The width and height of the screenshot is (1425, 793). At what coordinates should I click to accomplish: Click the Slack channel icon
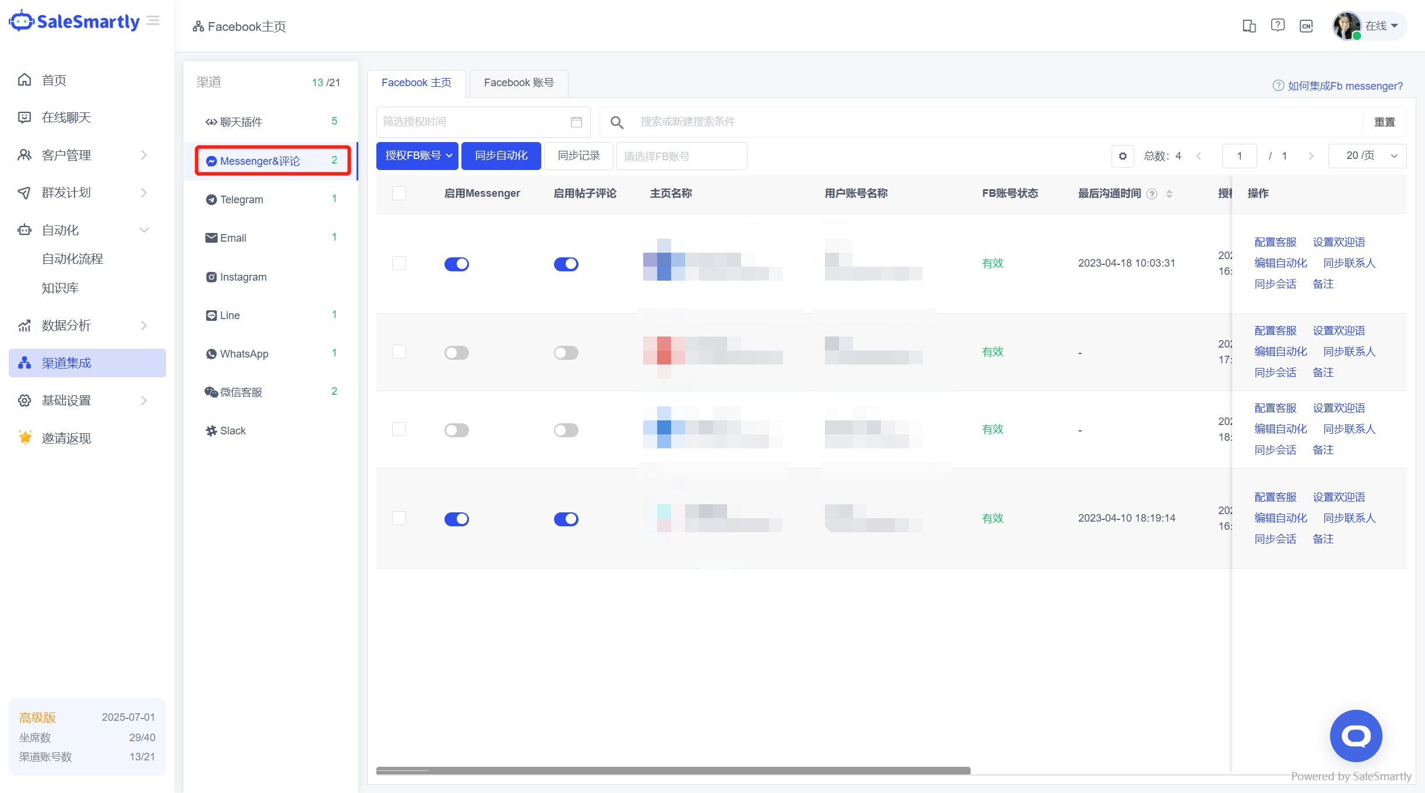[211, 431]
